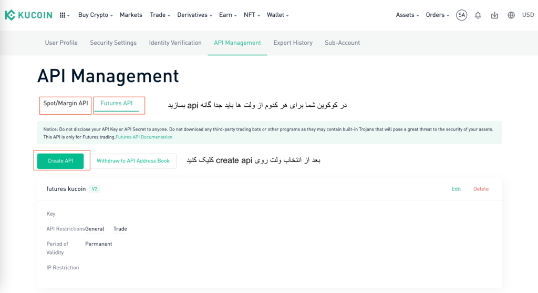Click the Trade restriction label
Image resolution: width=538 pixels, height=293 pixels.
(120, 229)
